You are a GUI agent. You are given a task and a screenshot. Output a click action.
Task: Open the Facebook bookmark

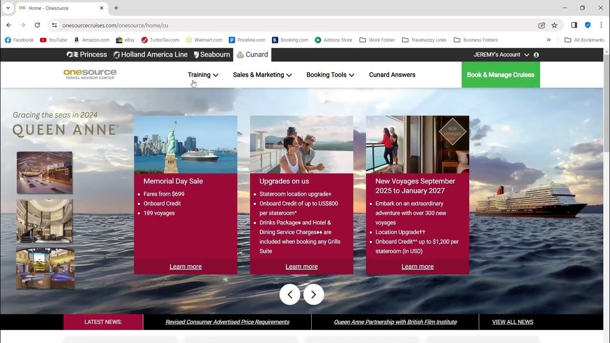(x=19, y=40)
